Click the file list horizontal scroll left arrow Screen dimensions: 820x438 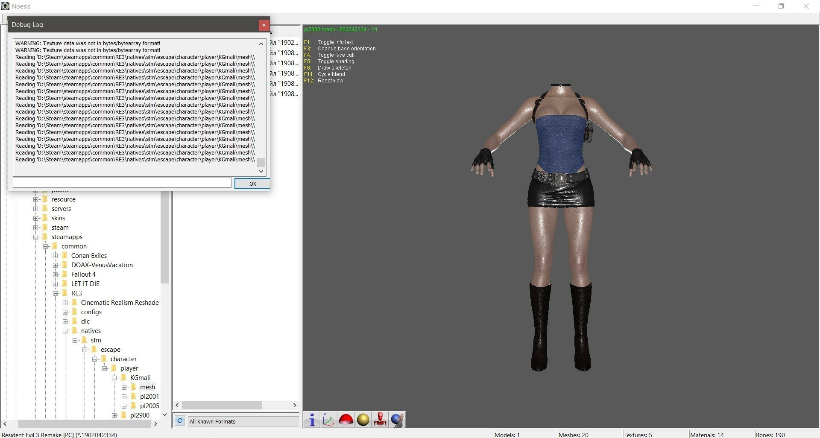click(177, 405)
